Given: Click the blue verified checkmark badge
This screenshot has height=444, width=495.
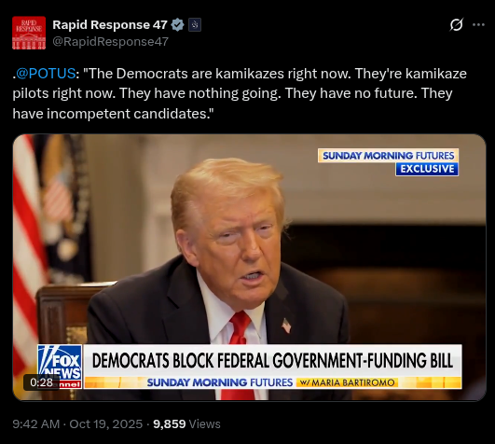Looking at the screenshot, I should (x=177, y=24).
